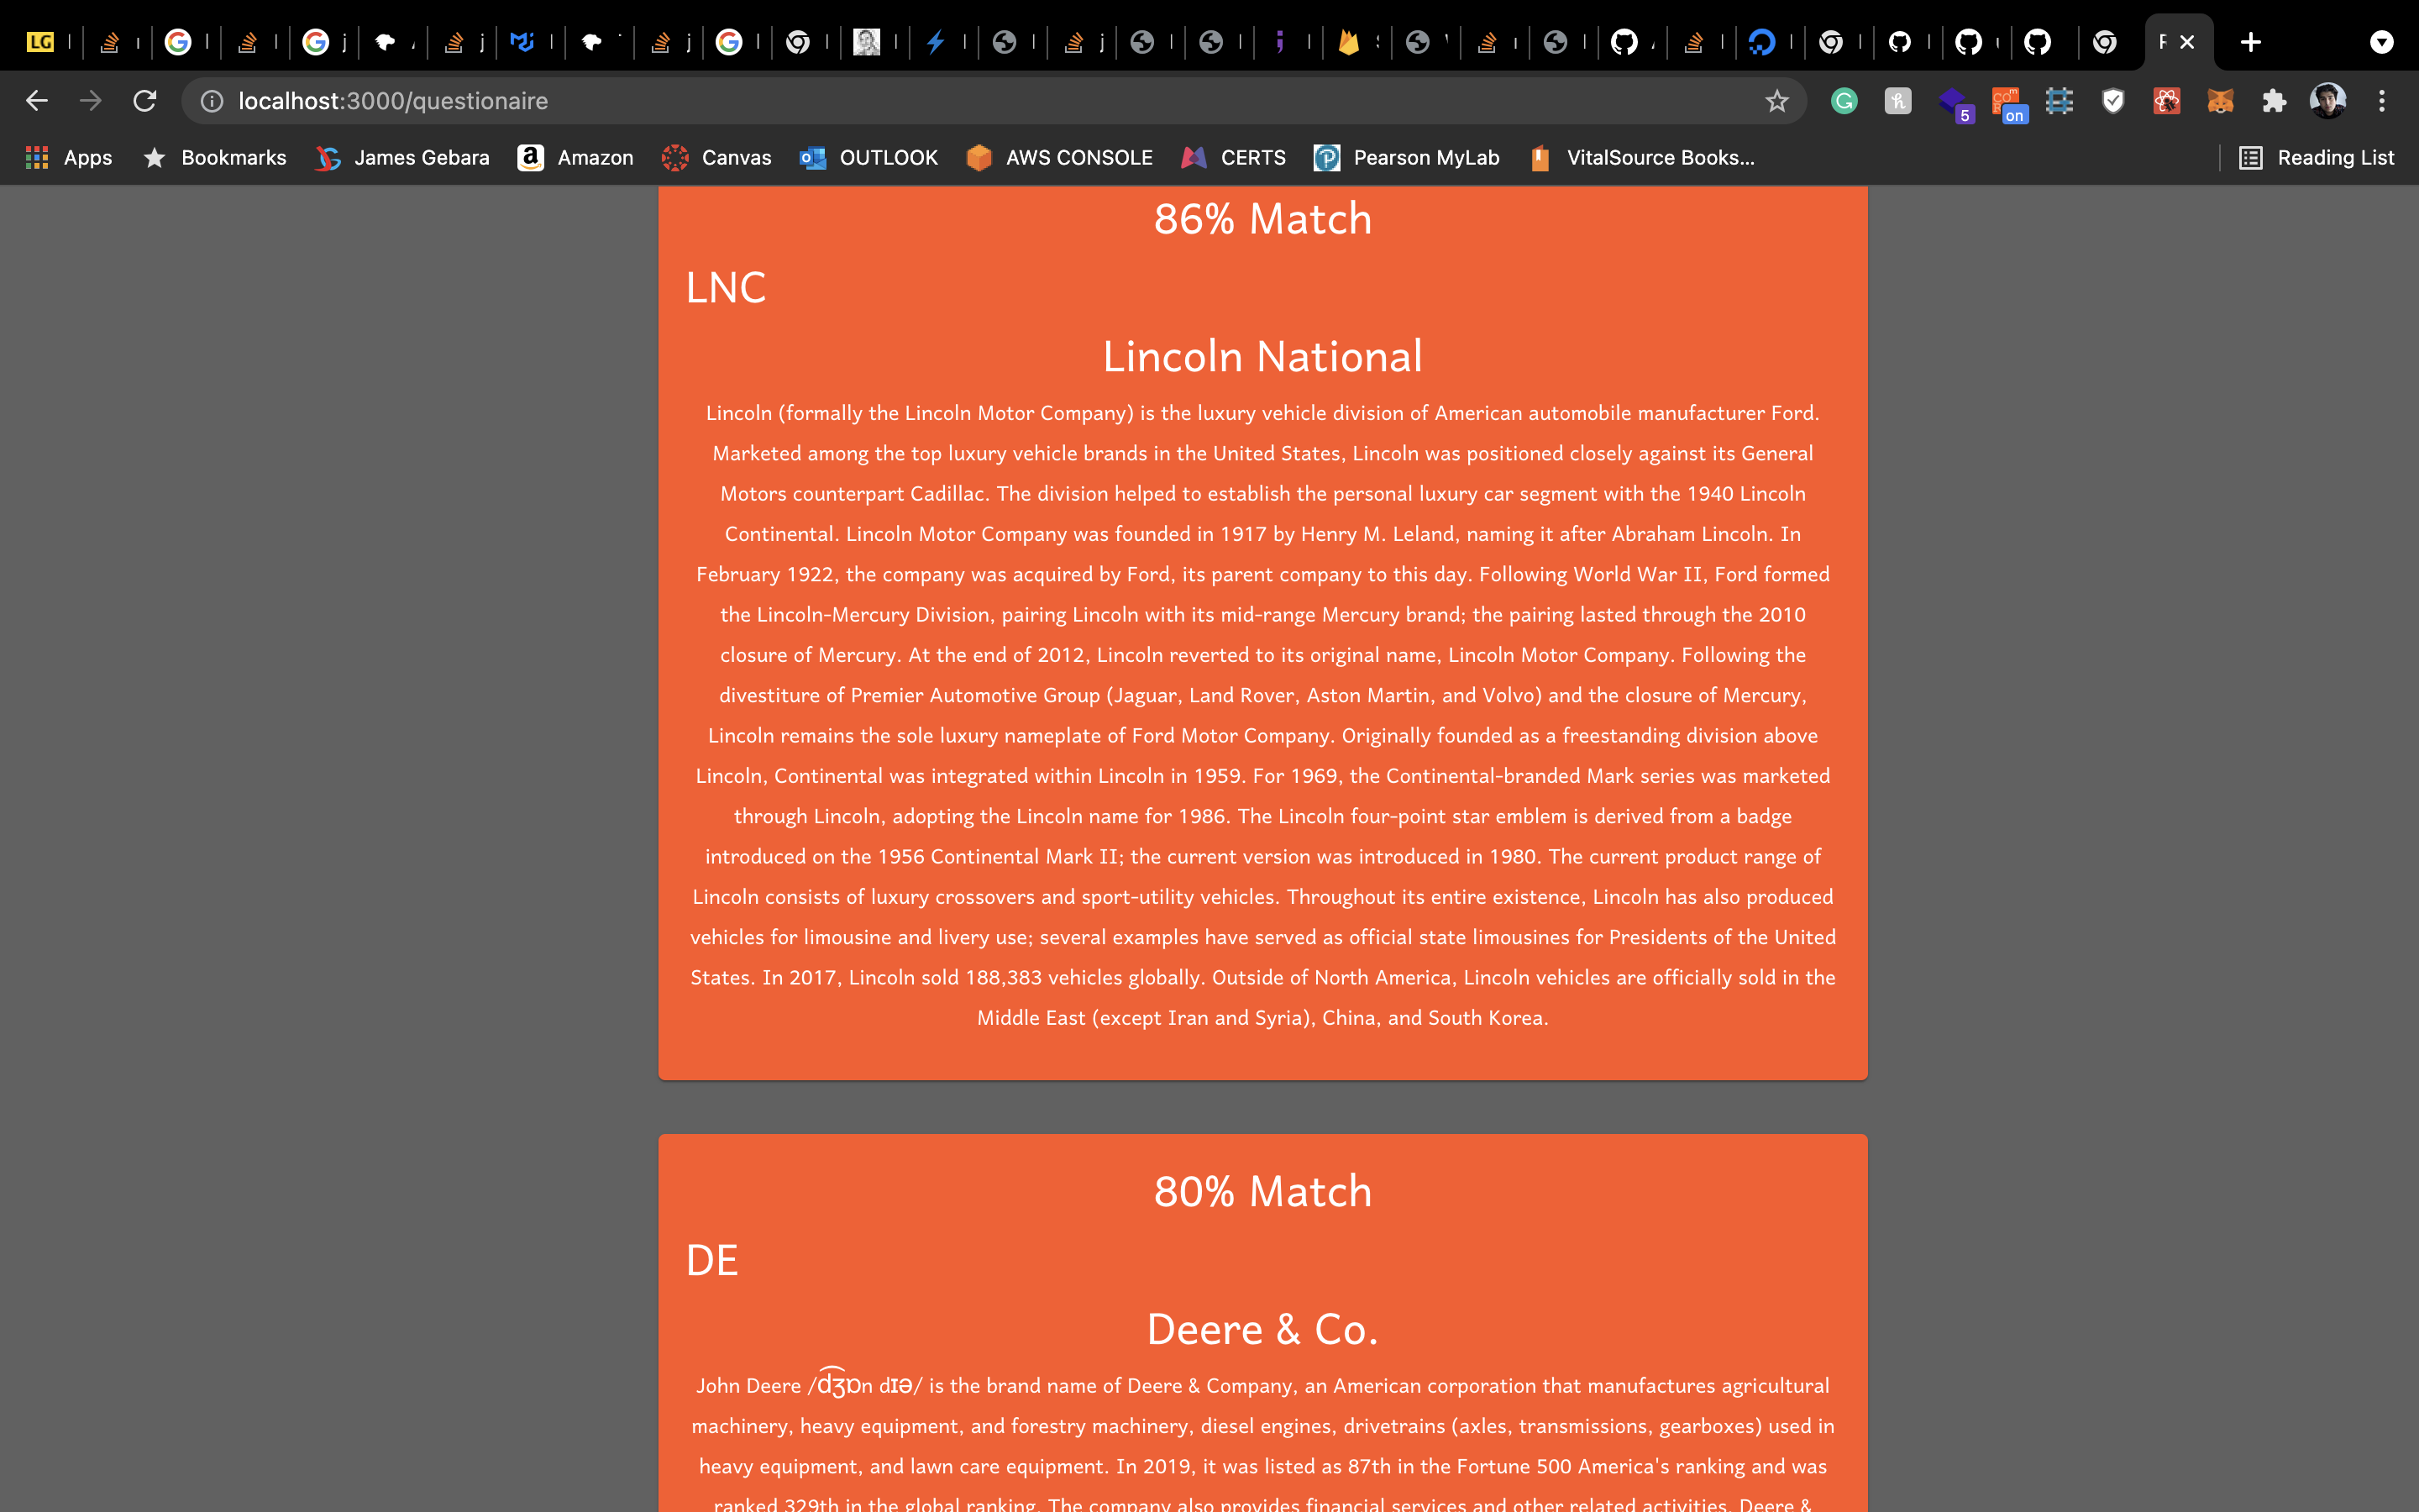
Task: Go back using the back arrow
Action: pos(37,101)
